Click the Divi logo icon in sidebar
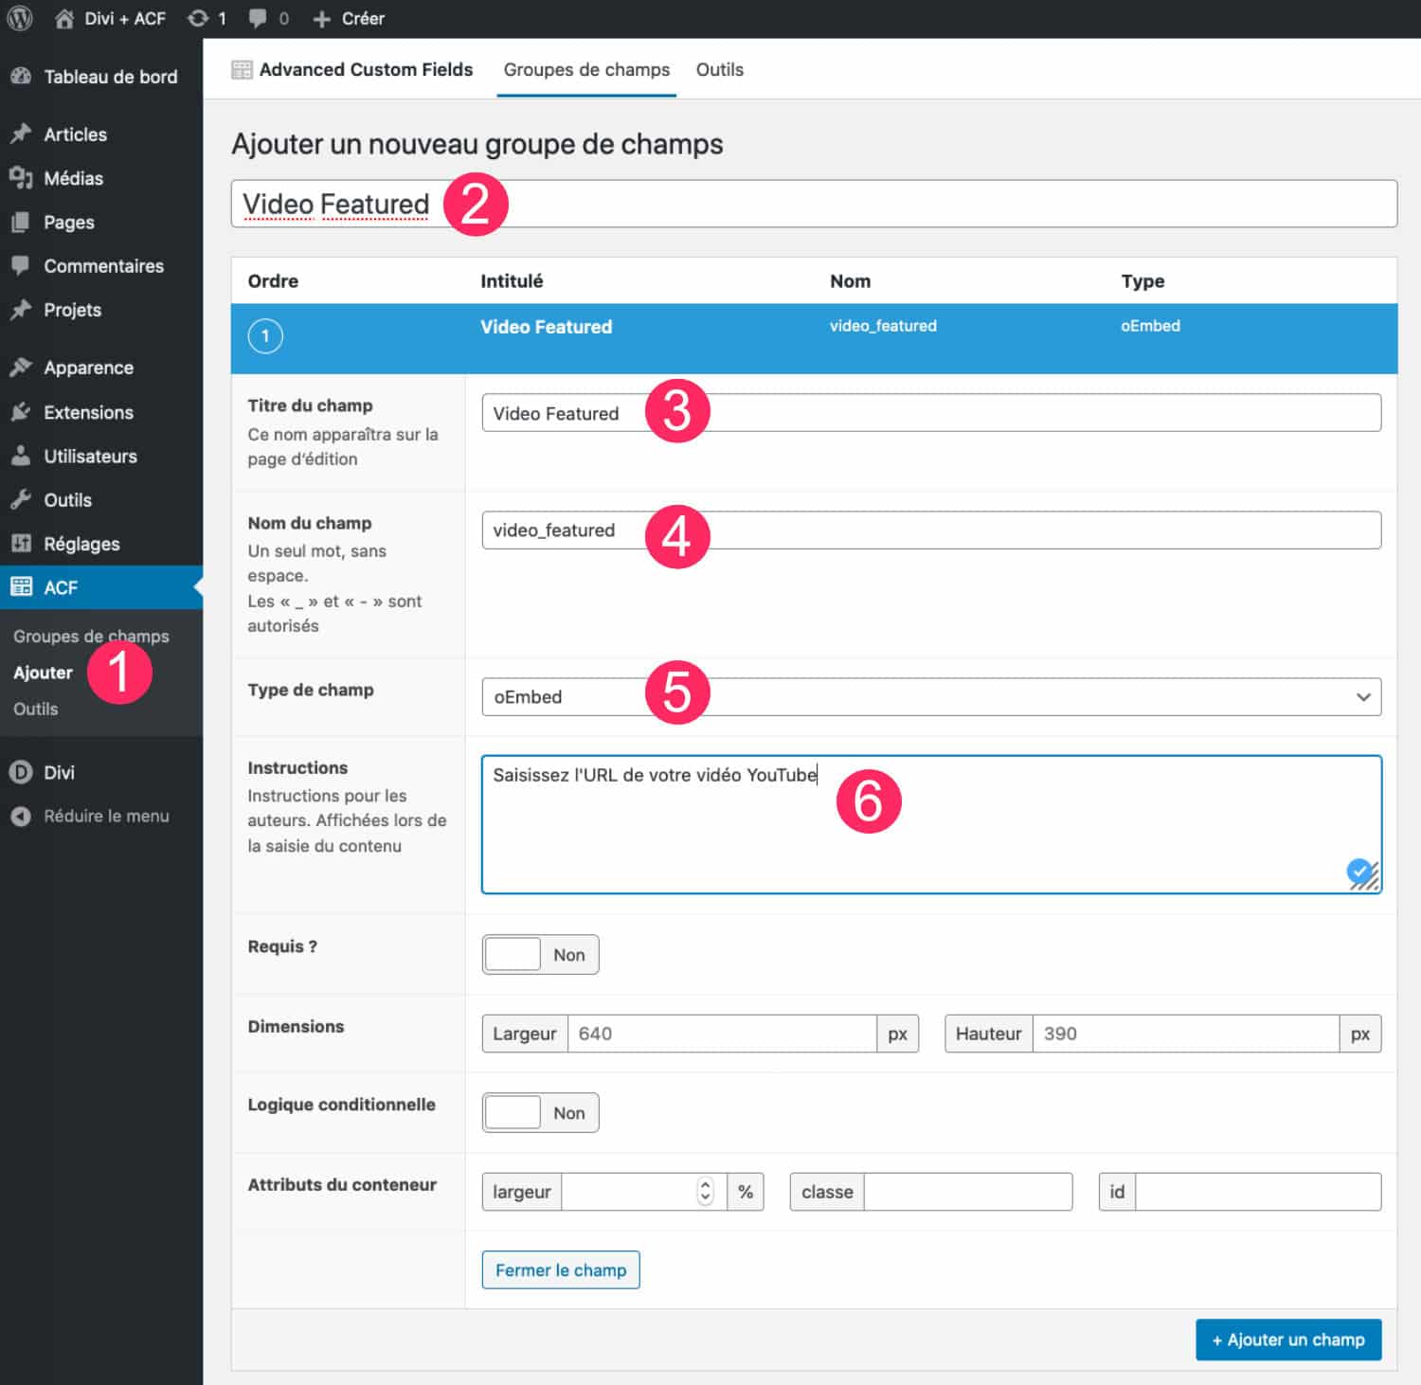Screen dimensions: 1421x1385 coord(21,772)
